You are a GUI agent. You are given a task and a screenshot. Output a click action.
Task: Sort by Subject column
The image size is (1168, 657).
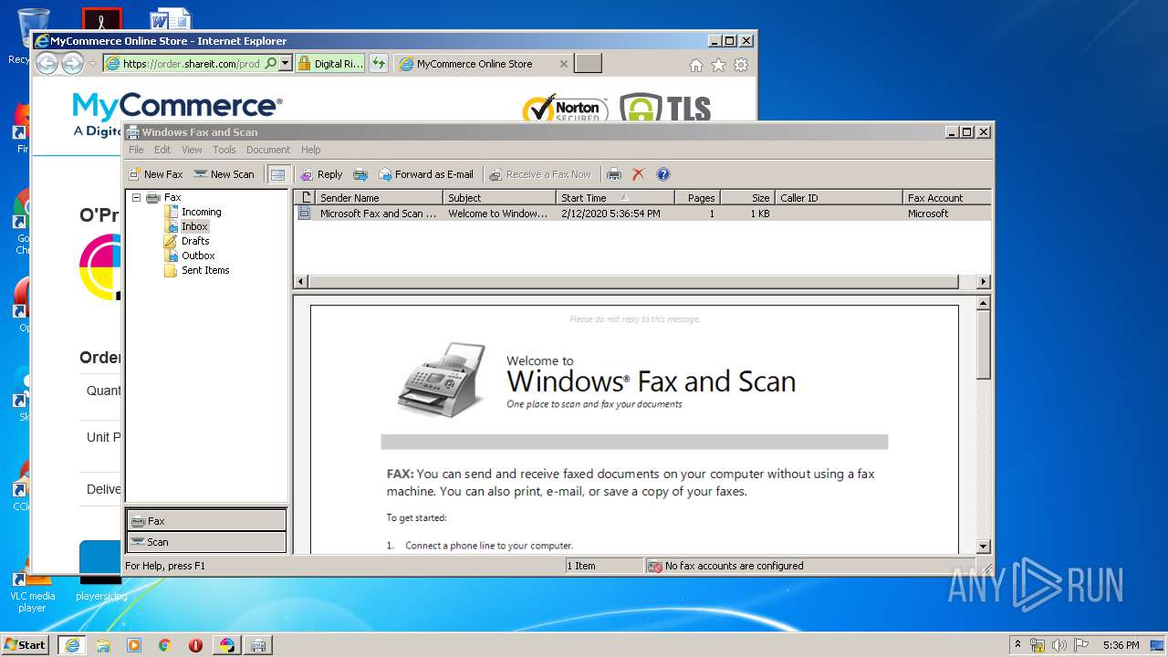pos(499,197)
